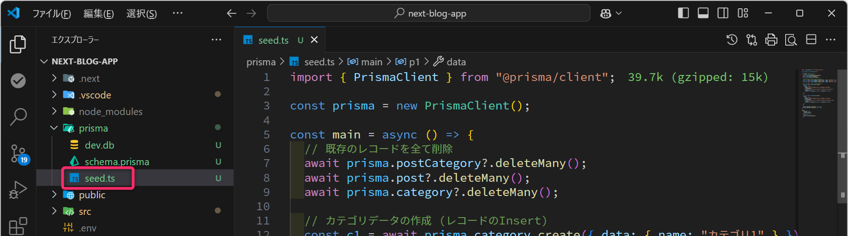Expand the node_modules folder

pyautogui.click(x=54, y=111)
